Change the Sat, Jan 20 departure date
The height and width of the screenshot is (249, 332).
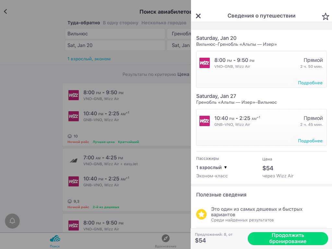click(115, 45)
